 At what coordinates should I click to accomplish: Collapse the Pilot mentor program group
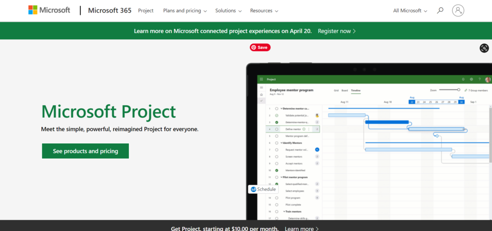tap(282, 177)
